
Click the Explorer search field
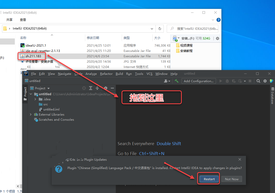pyautogui.click(x=192, y=29)
